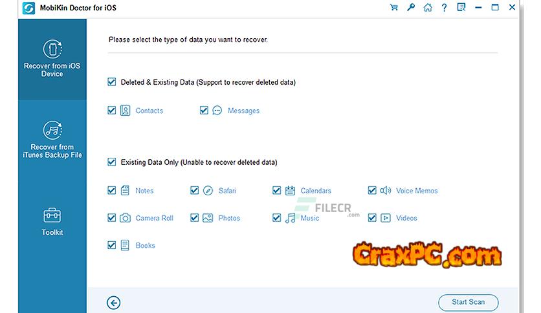Uncheck Deleted & Existing Data checkbox
The width and height of the screenshot is (541, 313).
[x=111, y=82]
